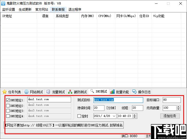Enable the DNS地址4 checkbox
Screen dimensions: 187x139
8,116
